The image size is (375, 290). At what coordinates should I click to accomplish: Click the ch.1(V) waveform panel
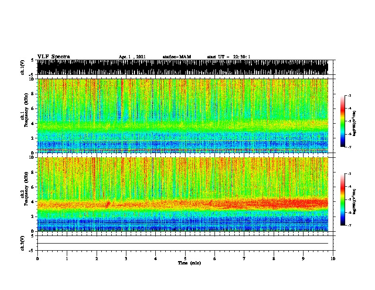point(183,67)
